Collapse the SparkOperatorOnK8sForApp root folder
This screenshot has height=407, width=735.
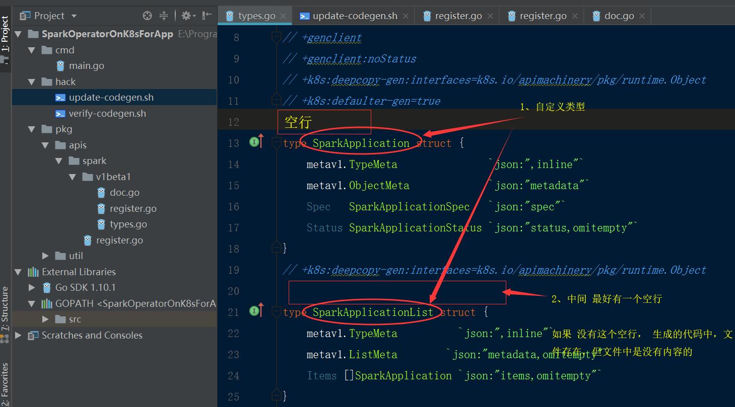tap(19, 34)
